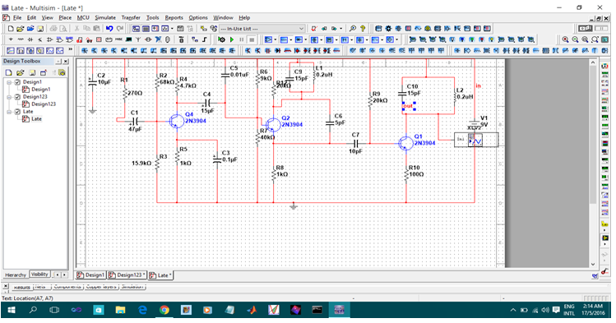The height and width of the screenshot is (323, 616).
Task: Click open file icon in Design Toolbox
Action: tap(21, 73)
